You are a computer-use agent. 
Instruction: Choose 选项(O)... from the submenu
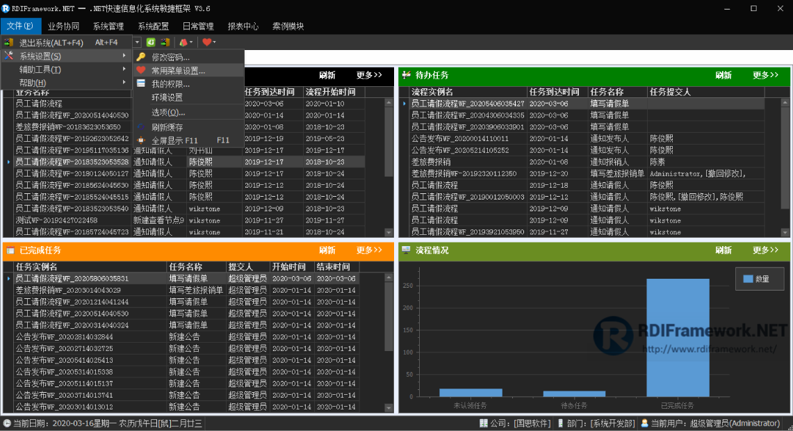[x=188, y=112]
